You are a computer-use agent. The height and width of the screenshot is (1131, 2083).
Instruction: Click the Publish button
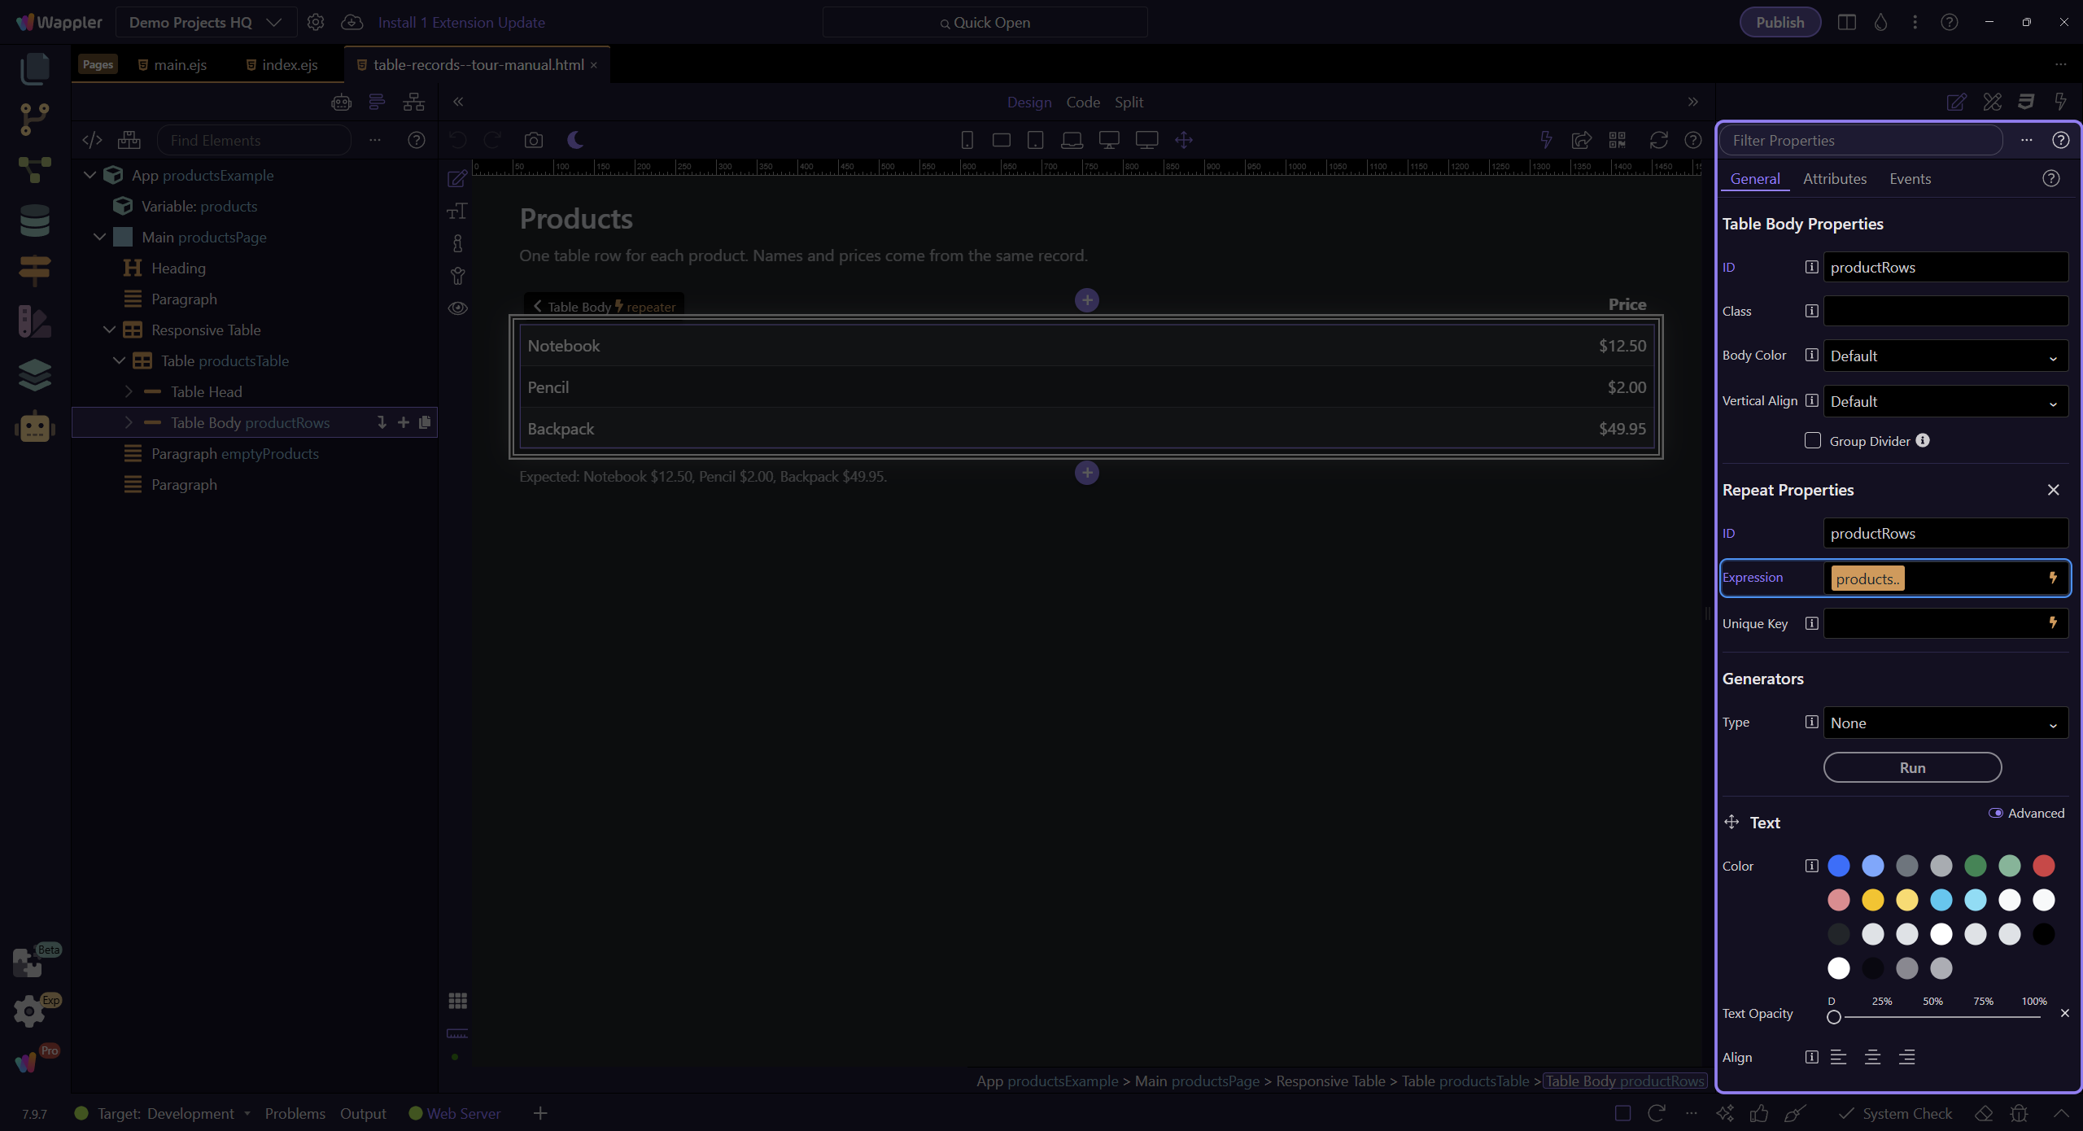pyautogui.click(x=1780, y=22)
